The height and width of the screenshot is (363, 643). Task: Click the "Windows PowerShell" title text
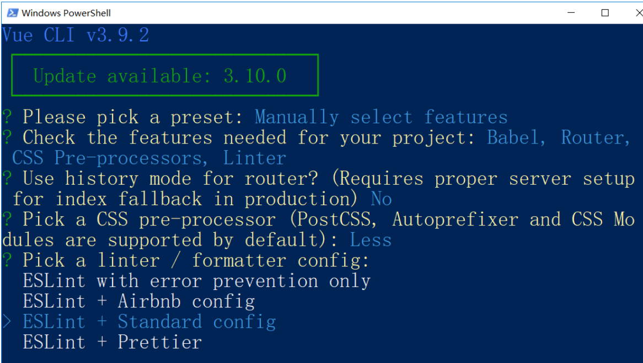click(66, 13)
